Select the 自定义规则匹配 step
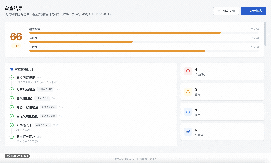This screenshot has width=271, height=163. click(x=27, y=116)
